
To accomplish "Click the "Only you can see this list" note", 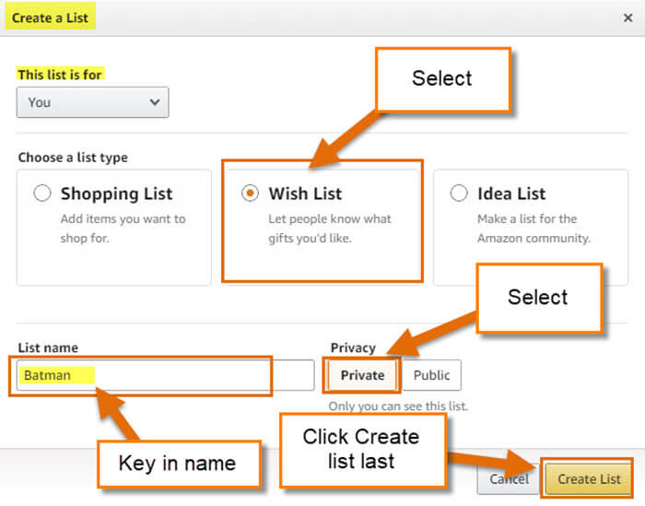I will pyautogui.click(x=398, y=406).
